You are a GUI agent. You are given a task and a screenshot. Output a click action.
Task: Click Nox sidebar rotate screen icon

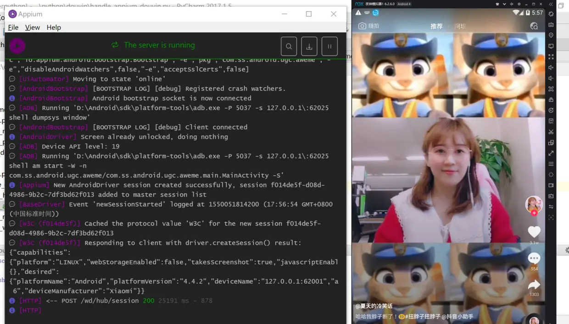[x=551, y=14]
